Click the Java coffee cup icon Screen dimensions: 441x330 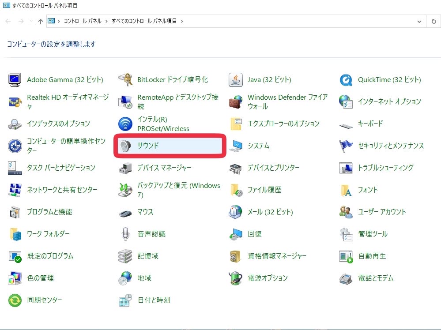click(236, 80)
